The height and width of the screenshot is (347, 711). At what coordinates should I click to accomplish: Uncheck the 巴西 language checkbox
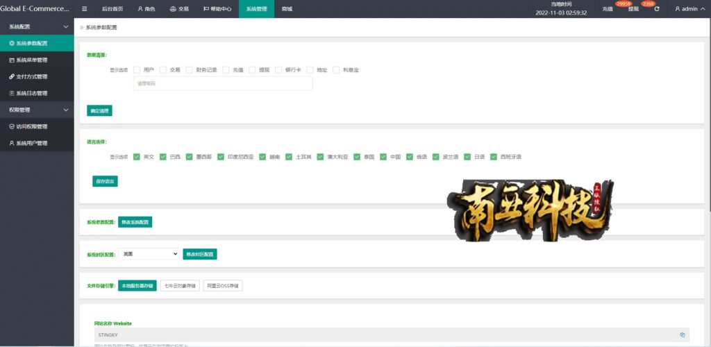162,157
